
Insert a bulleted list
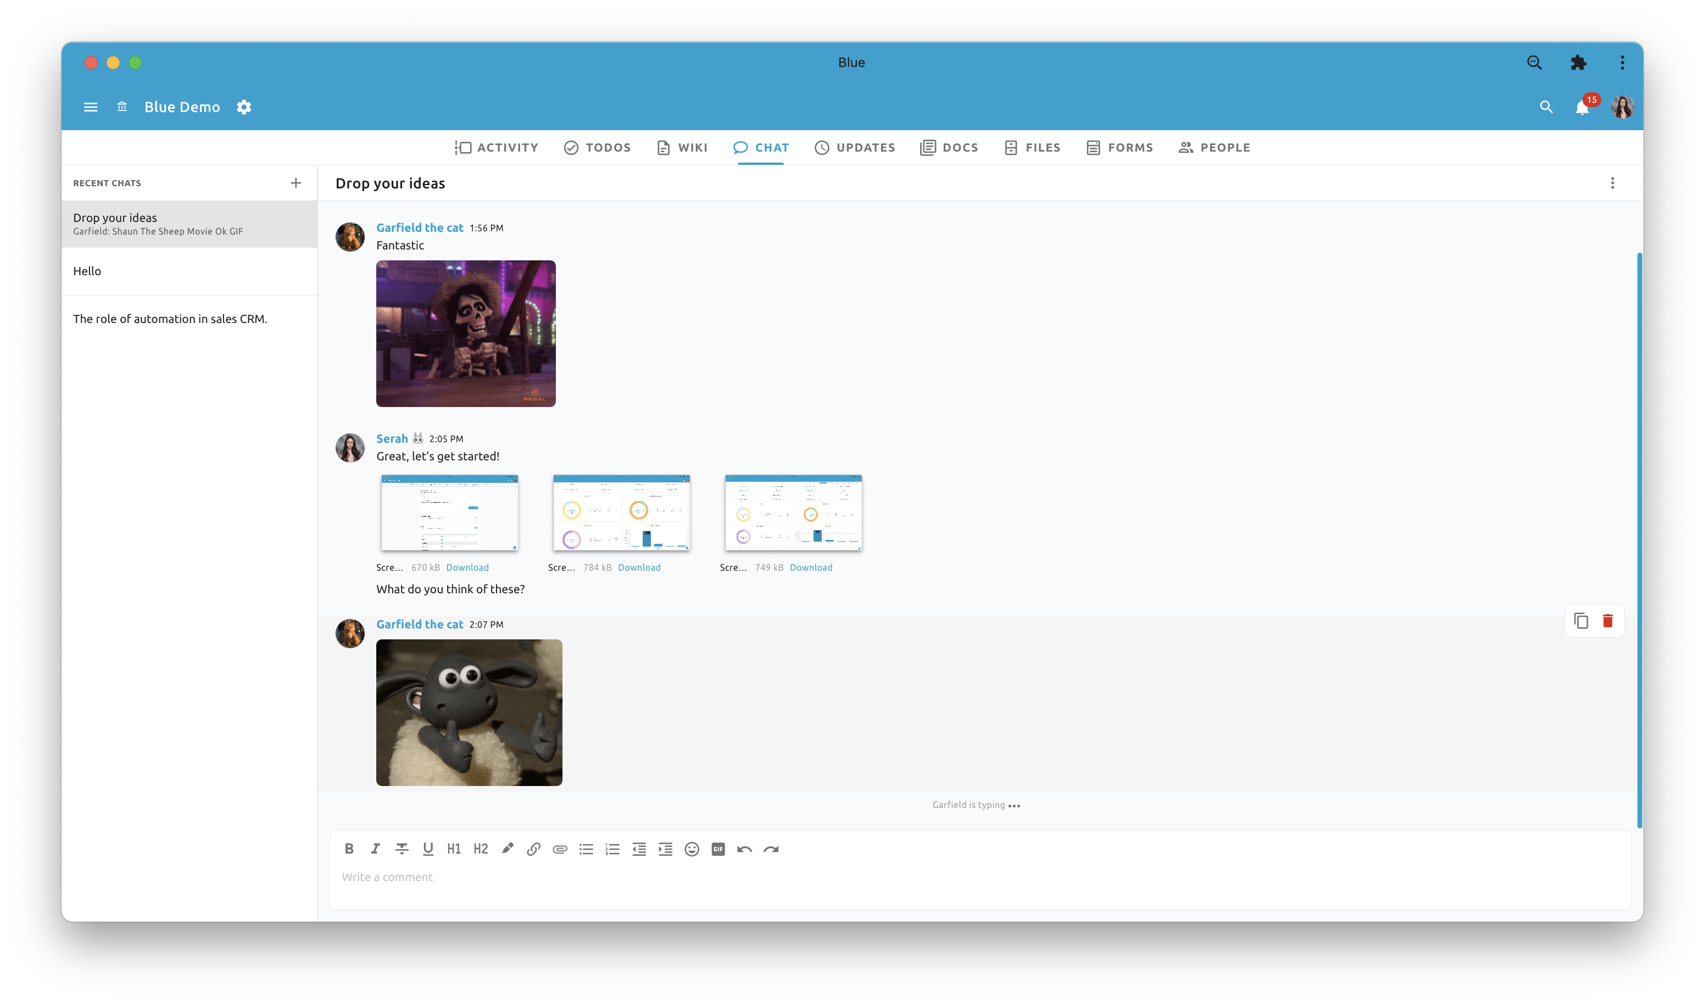point(586,849)
